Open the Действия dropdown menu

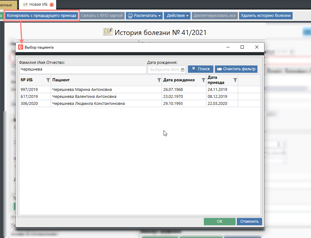pos(178,16)
